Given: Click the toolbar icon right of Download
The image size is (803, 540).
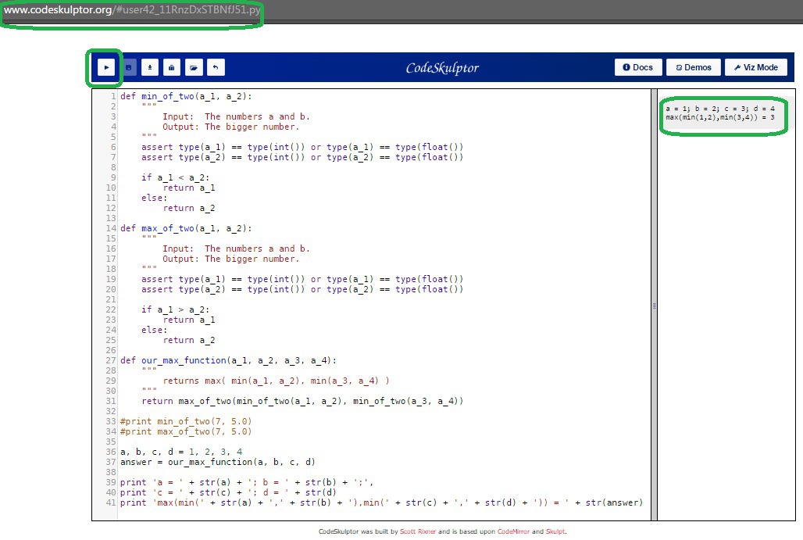Looking at the screenshot, I should pos(171,67).
